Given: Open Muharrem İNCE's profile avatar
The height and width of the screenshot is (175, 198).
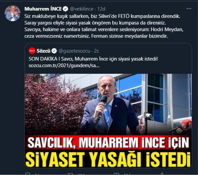Looking at the screenshot, I should 13,13.
